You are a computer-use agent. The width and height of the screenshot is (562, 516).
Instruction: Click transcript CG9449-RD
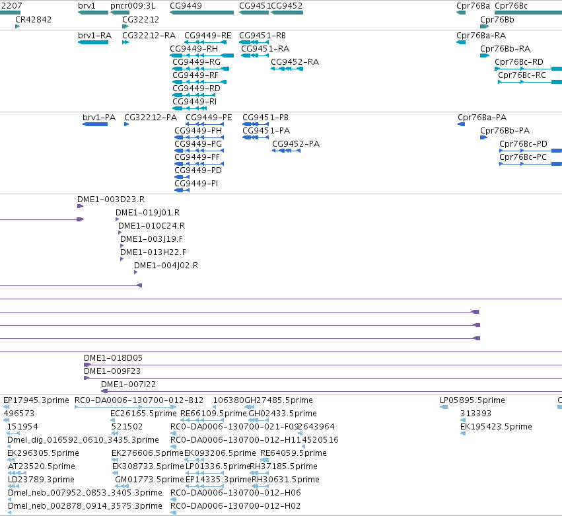pos(196,89)
